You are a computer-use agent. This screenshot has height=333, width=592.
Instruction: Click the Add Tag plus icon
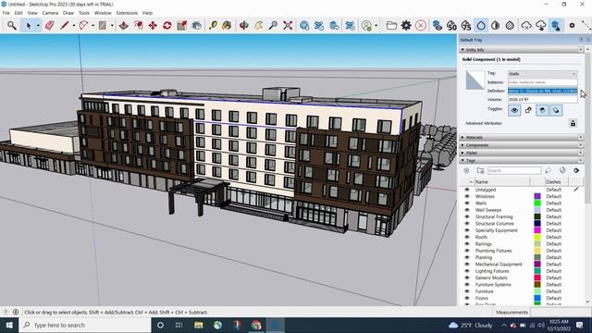coord(466,170)
